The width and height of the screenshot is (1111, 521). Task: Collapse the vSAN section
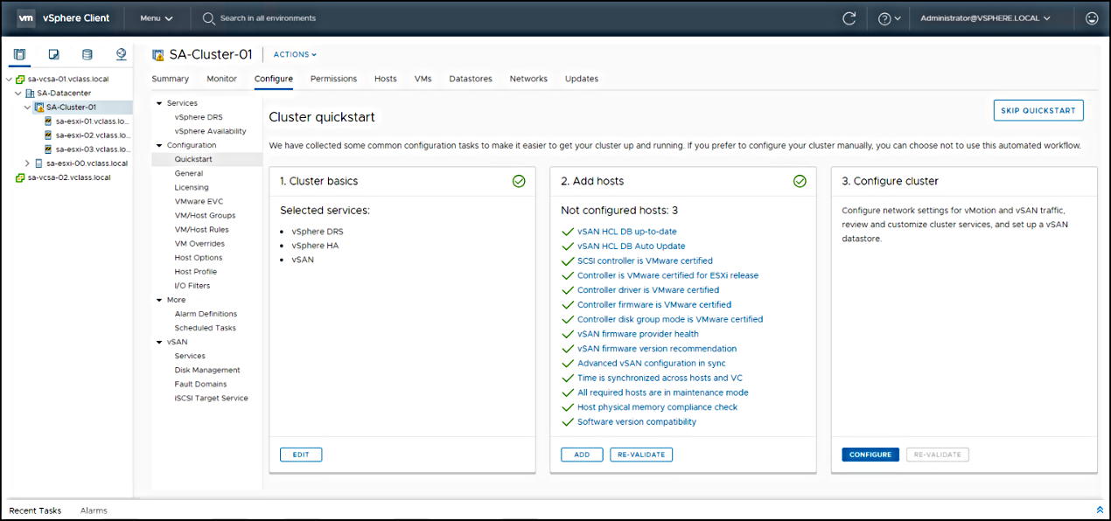tap(159, 342)
